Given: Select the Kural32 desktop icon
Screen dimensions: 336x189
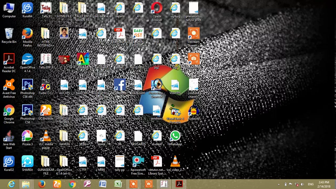Looking at the screenshot, I should pos(9,164).
